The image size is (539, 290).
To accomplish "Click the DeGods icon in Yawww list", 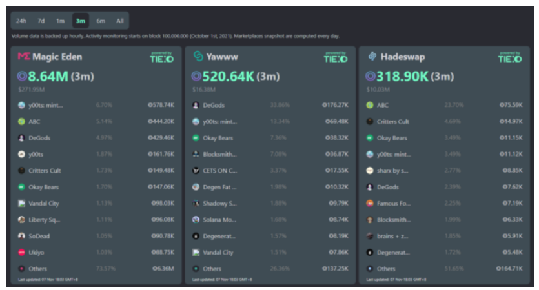I will coord(196,105).
